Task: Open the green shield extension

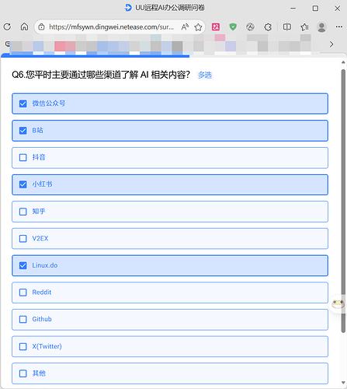Action: 233,26
